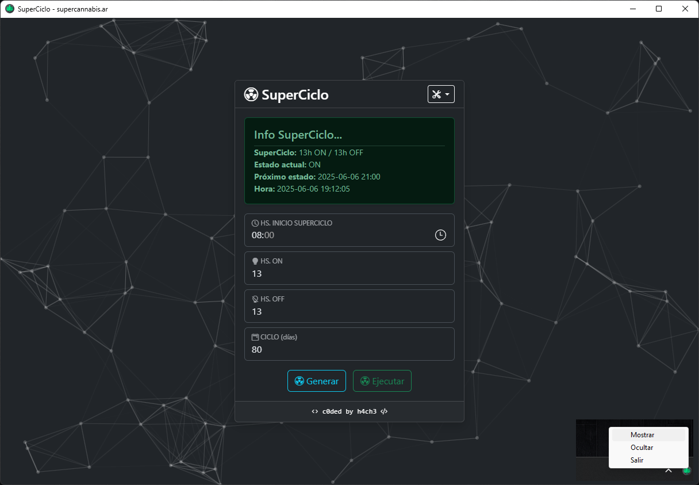This screenshot has width=699, height=485.
Task: Select Mostrar from the tray menu
Action: click(x=643, y=434)
